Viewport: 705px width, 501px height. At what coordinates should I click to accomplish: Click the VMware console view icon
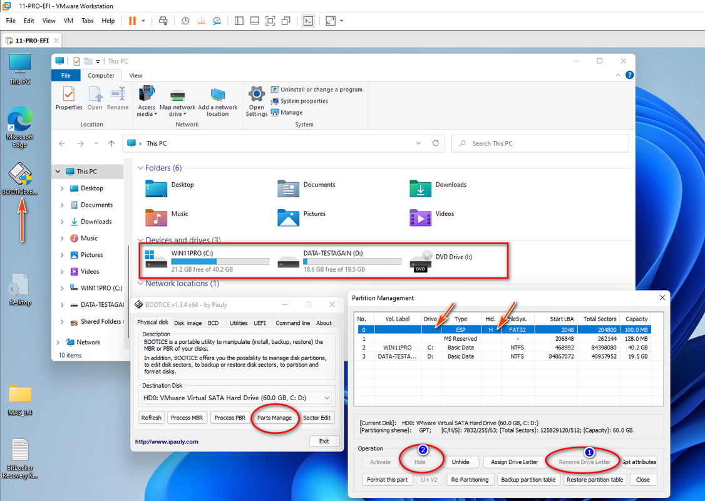(x=309, y=21)
